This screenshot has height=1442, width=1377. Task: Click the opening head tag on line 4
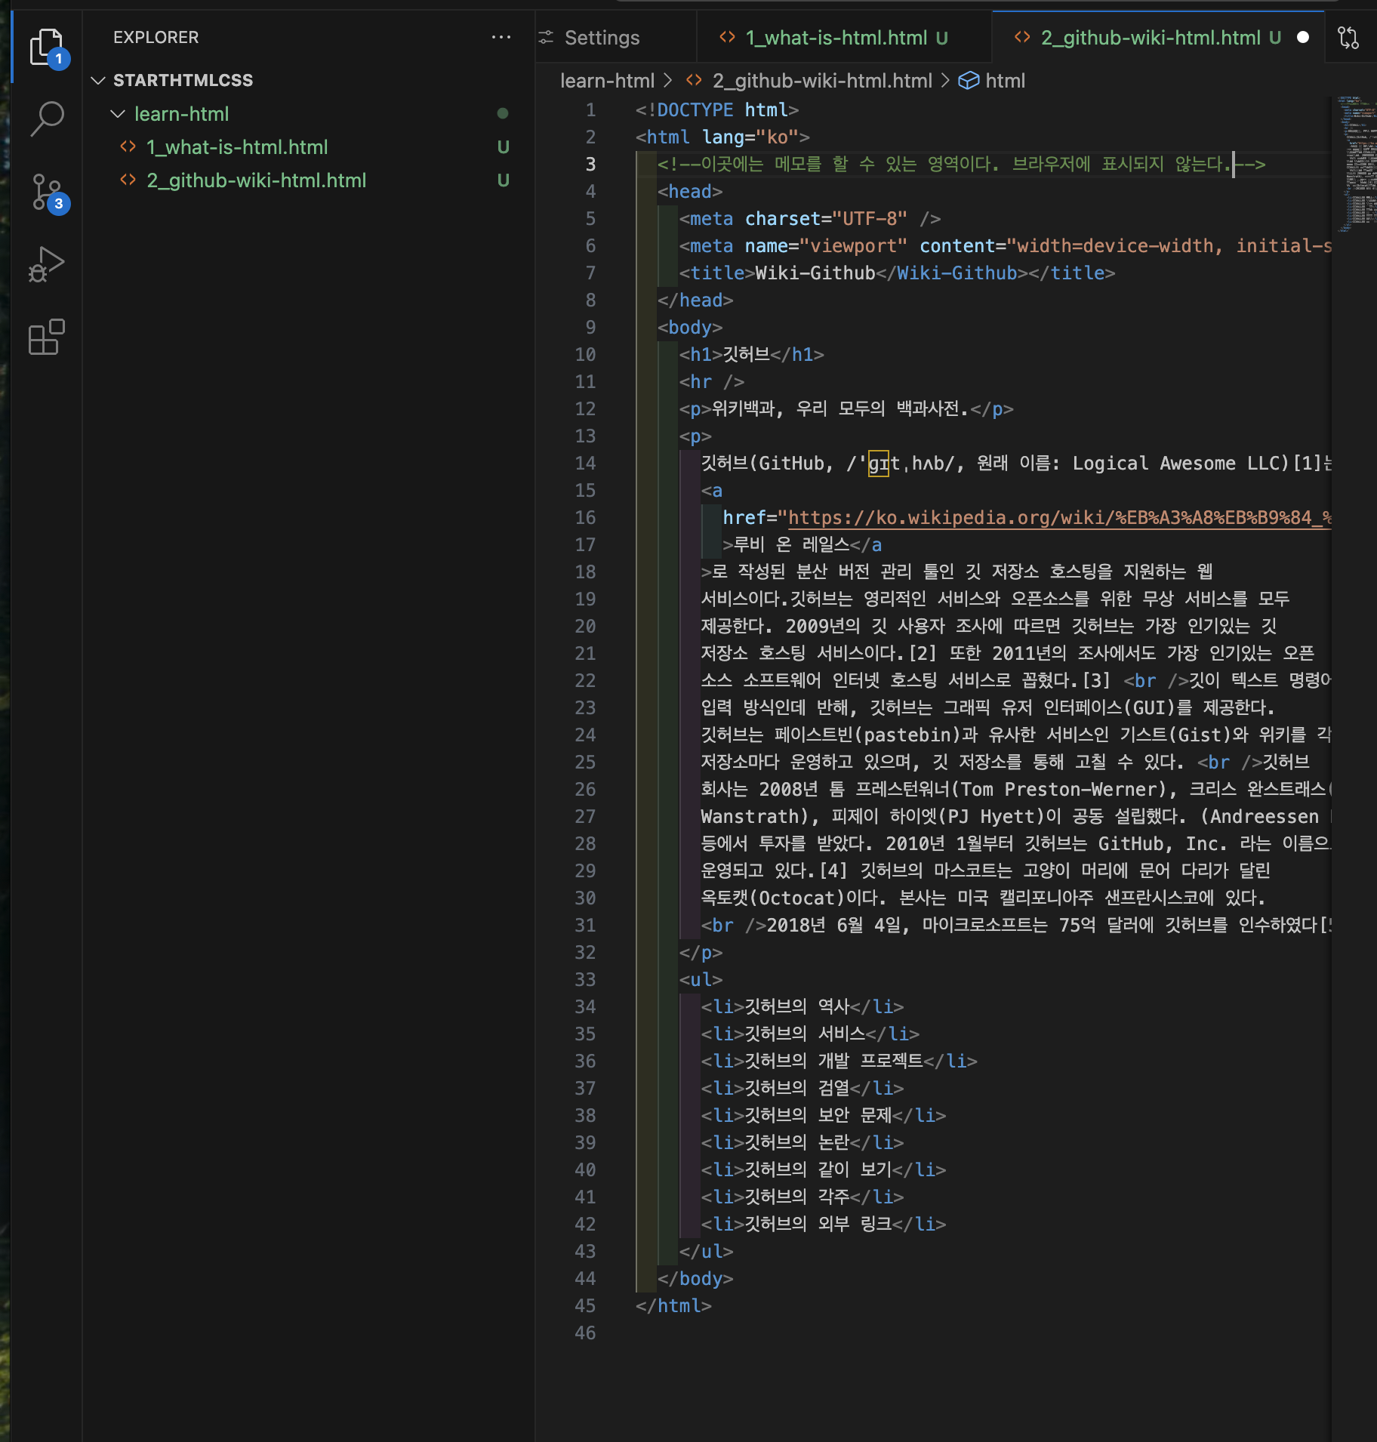tap(690, 191)
